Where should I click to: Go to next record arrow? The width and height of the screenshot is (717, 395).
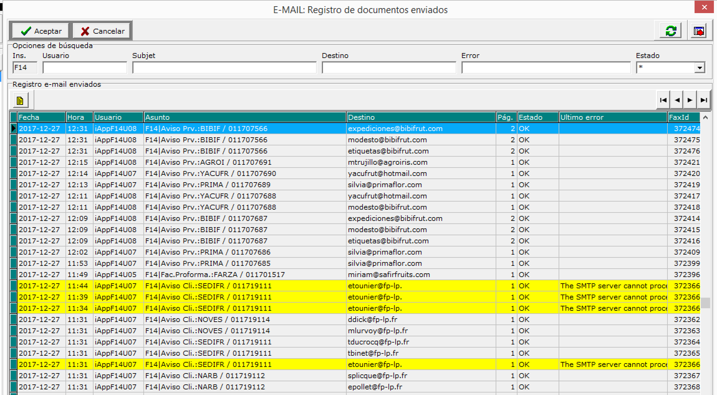click(690, 100)
